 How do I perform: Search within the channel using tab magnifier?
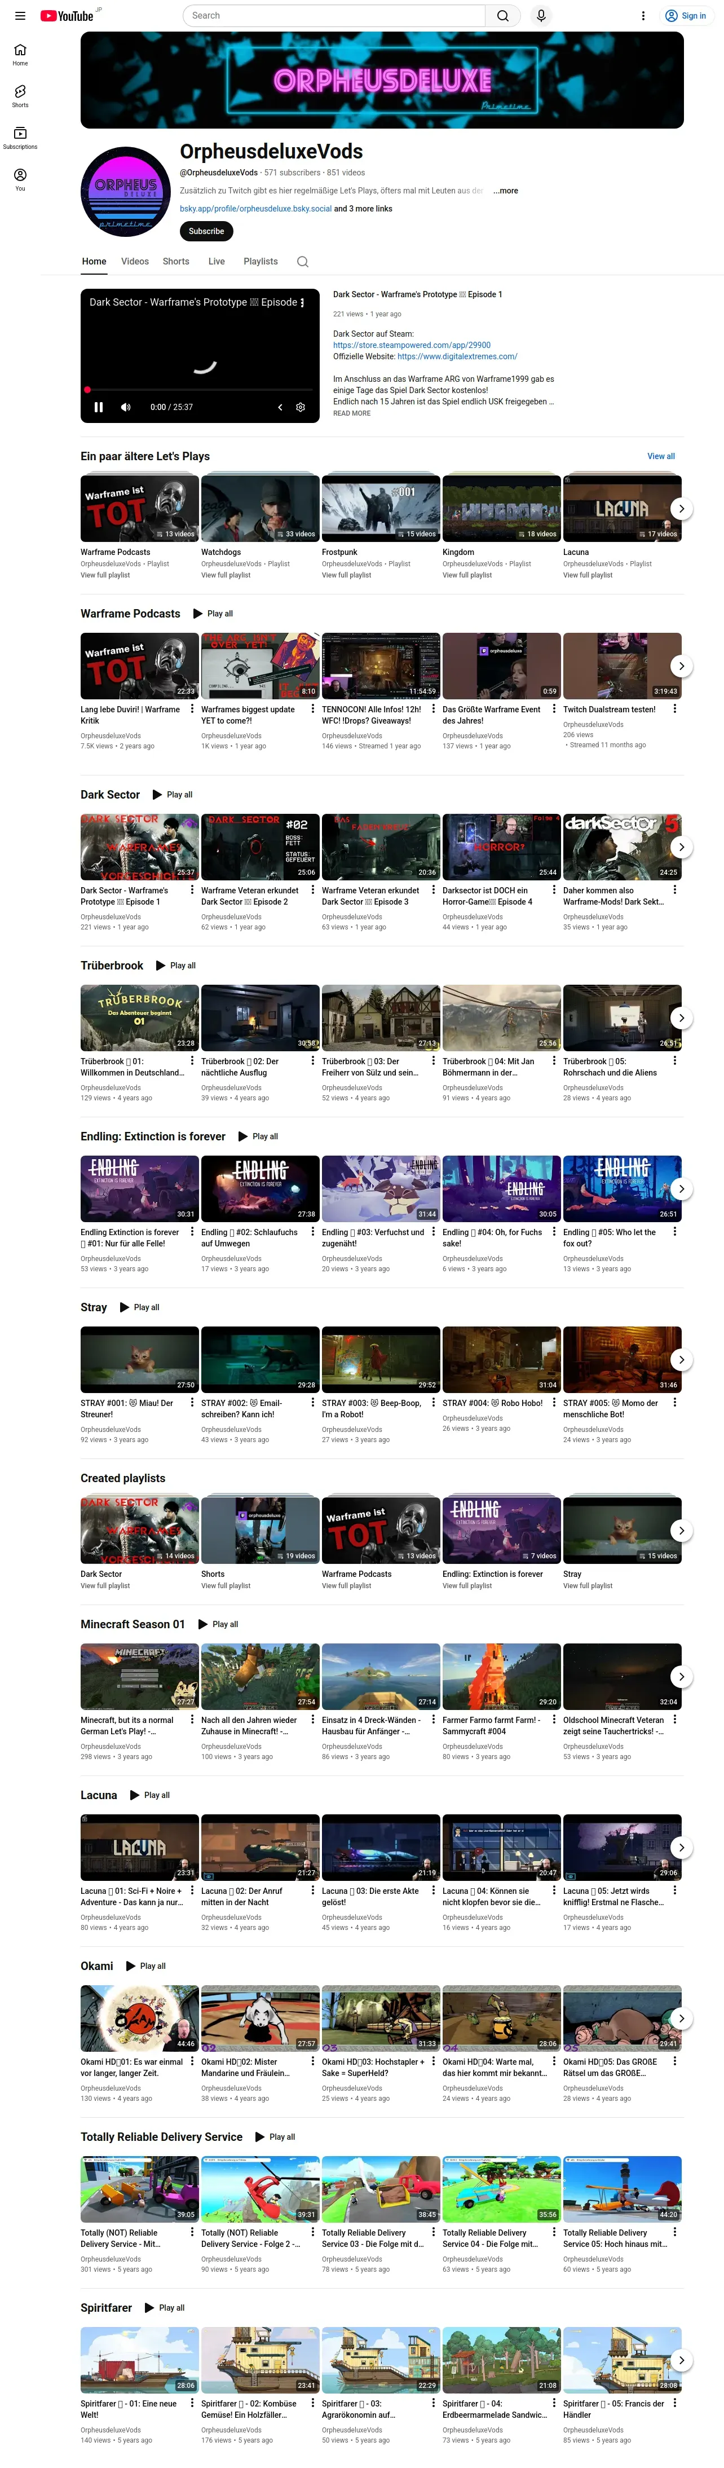click(303, 262)
